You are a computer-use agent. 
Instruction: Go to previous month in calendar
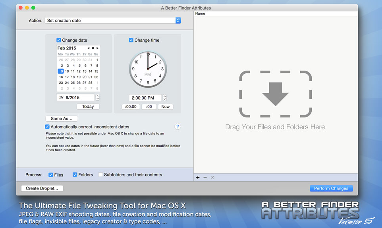click(x=89, y=48)
